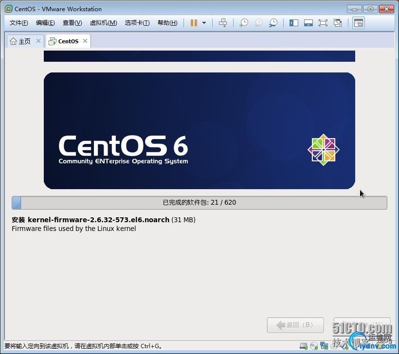Open the 查看(V) menu
This screenshot has width=399, height=354.
73,23
